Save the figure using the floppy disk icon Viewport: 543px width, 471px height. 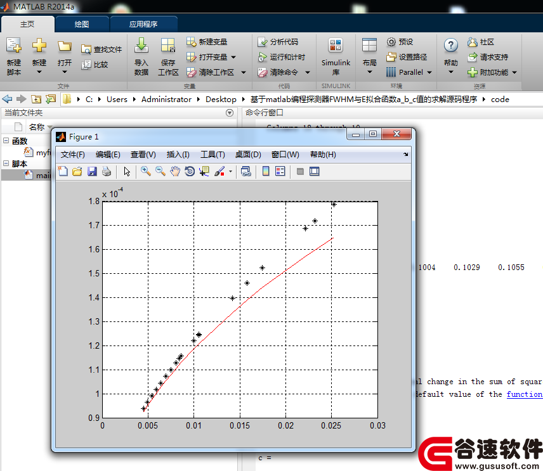[92, 171]
